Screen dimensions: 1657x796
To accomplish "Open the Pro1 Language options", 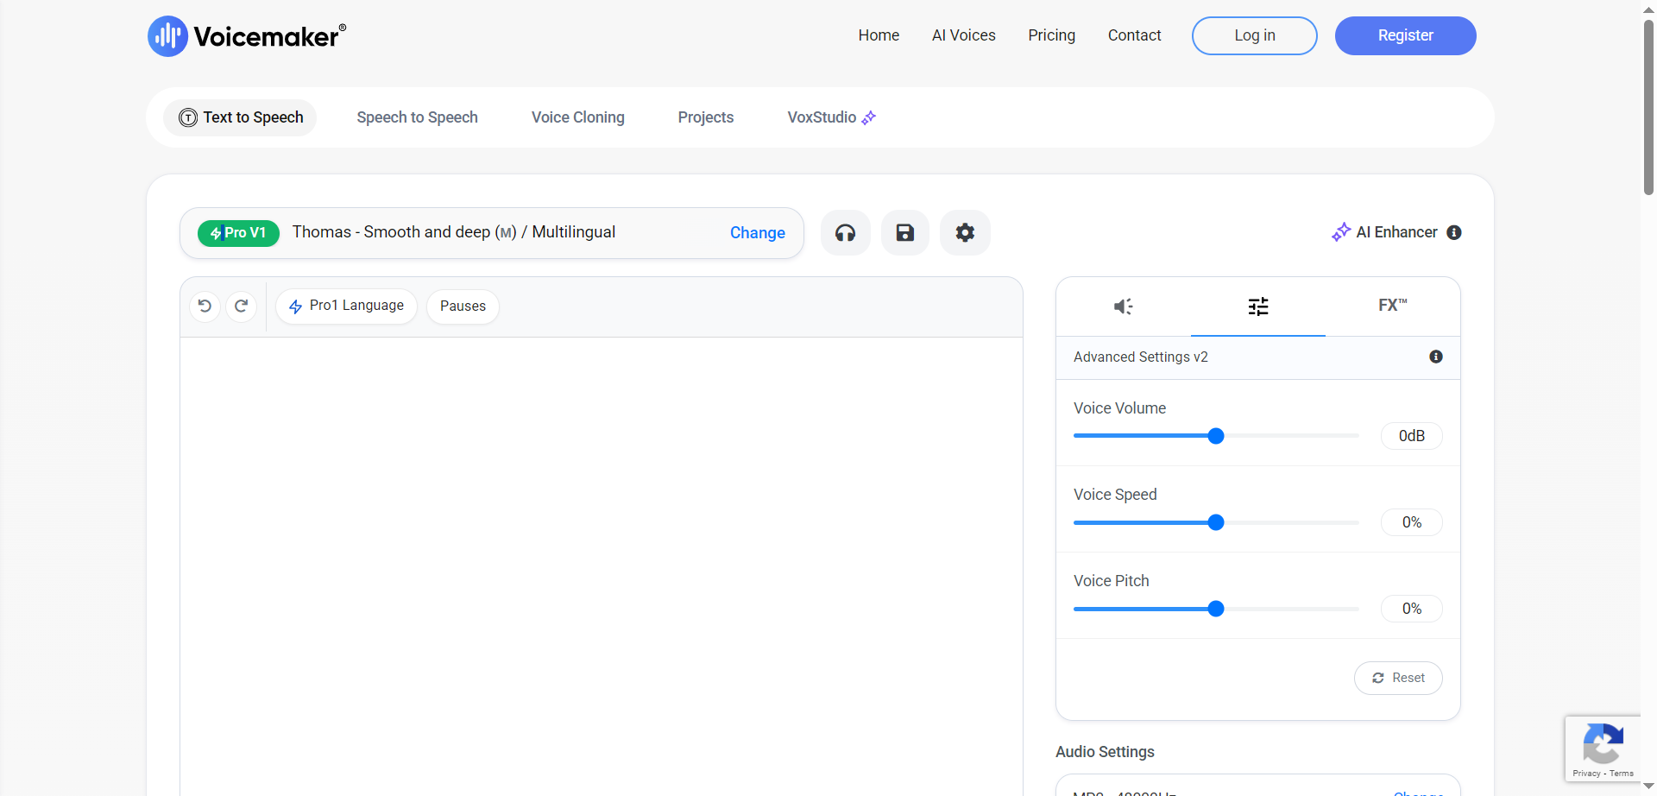I will coord(346,306).
